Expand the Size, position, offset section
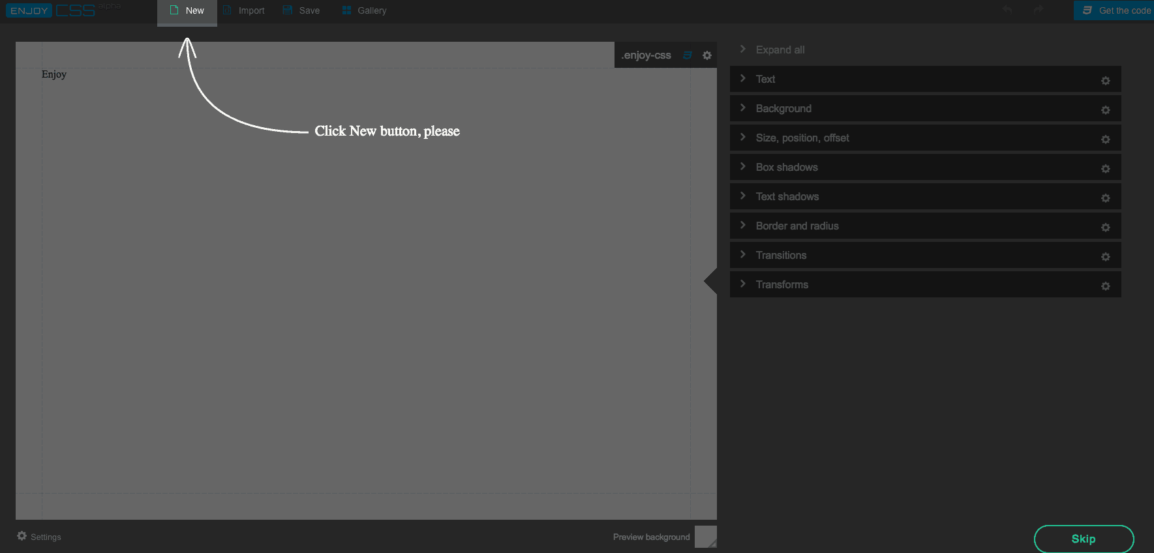 (925, 138)
